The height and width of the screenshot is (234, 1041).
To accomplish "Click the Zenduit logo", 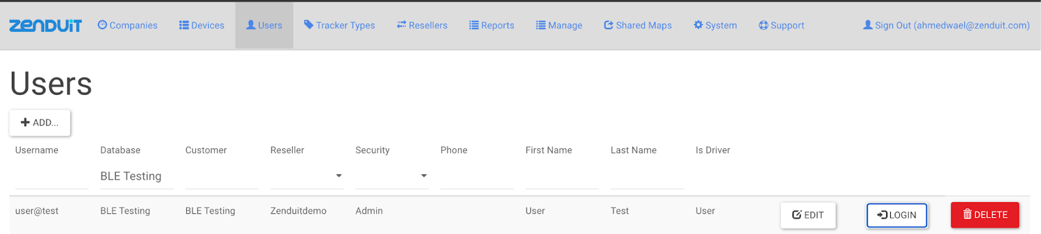I will [46, 25].
